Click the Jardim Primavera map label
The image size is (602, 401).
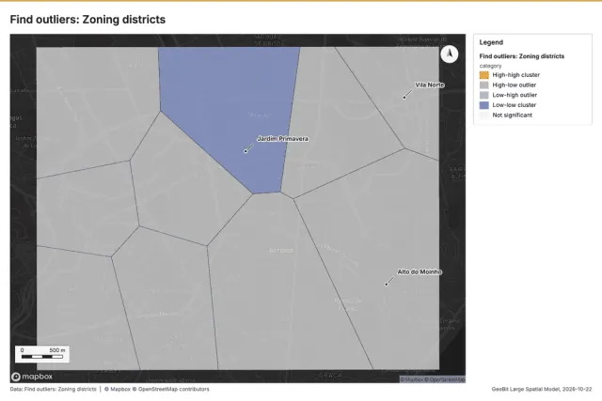(282, 139)
